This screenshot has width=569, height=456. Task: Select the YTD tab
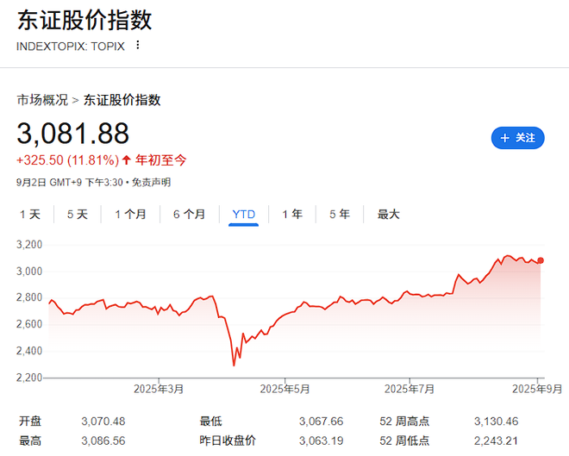coord(244,215)
